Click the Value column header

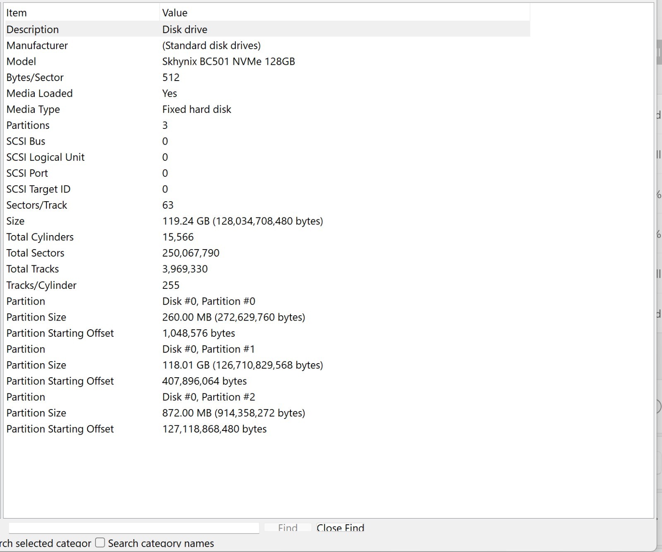[344, 13]
